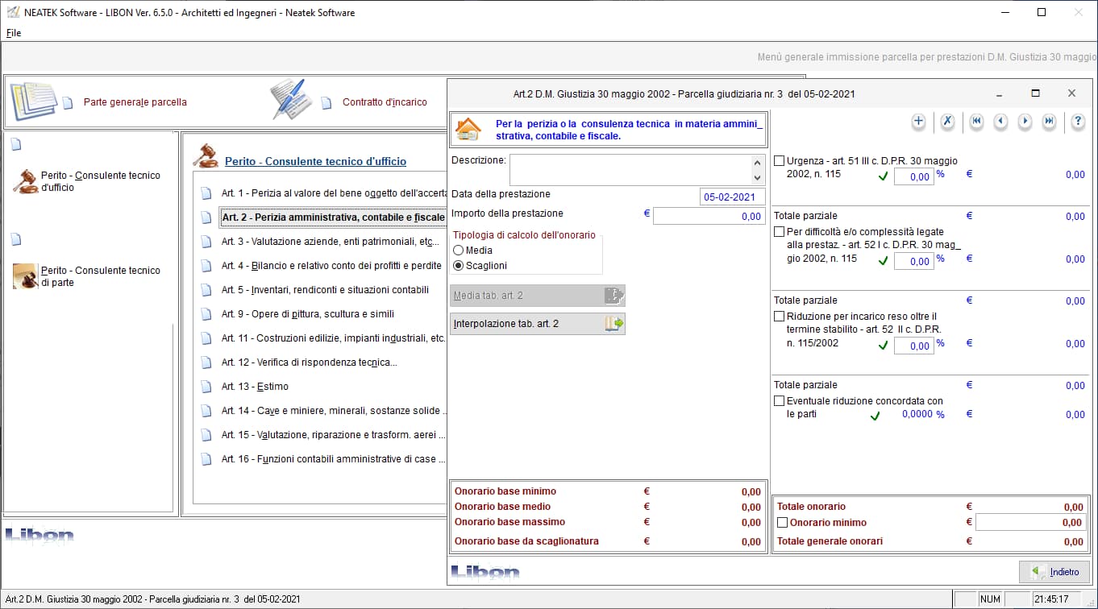This screenshot has width=1098, height=609.
Task: Enable Eventuale riduzione concordata con le parti
Action: pyautogui.click(x=779, y=401)
